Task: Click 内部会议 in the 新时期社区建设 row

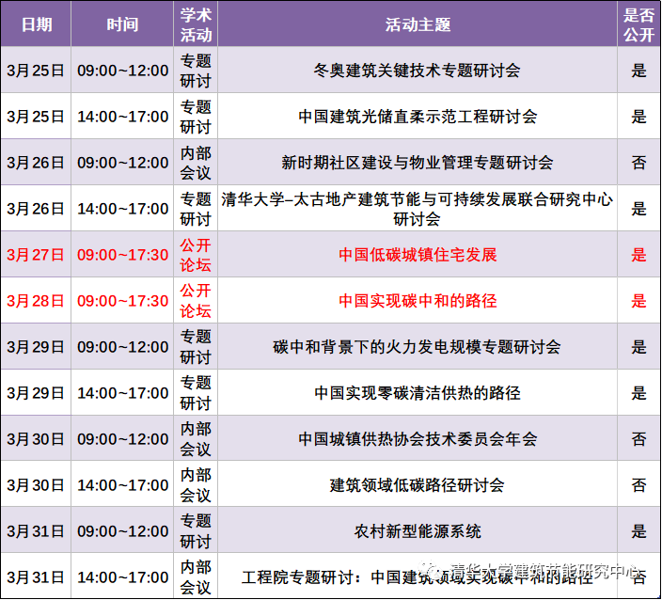Action: (196, 162)
